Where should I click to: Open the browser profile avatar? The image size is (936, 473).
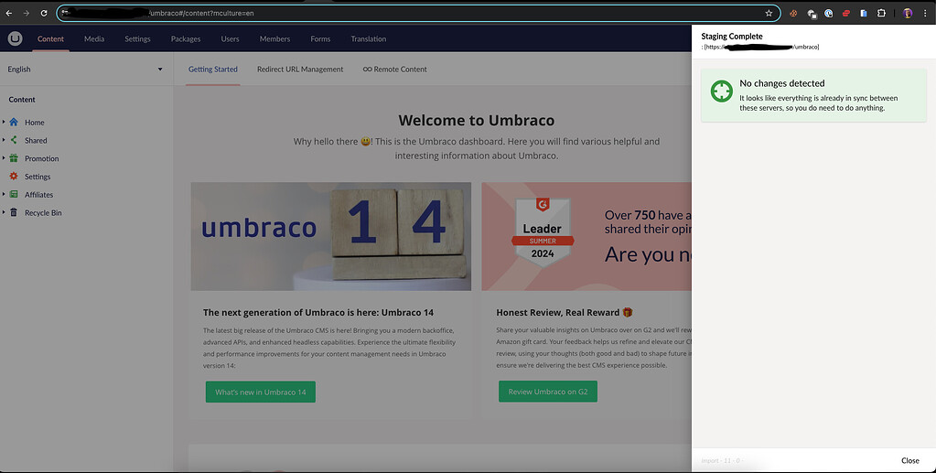click(x=908, y=13)
